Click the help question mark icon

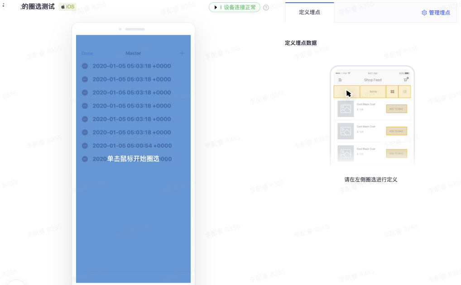tap(266, 8)
